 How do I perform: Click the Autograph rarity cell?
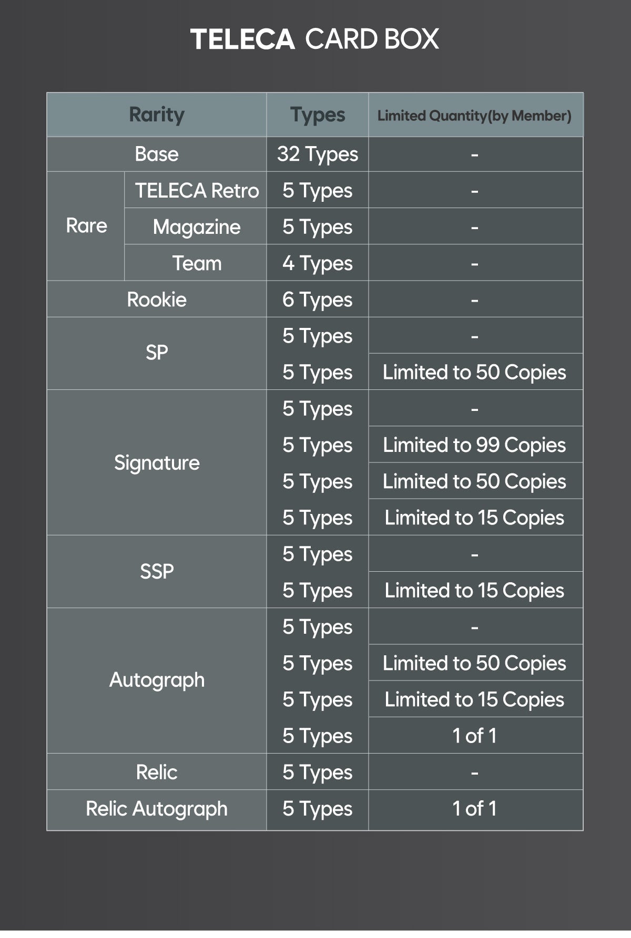(x=157, y=681)
